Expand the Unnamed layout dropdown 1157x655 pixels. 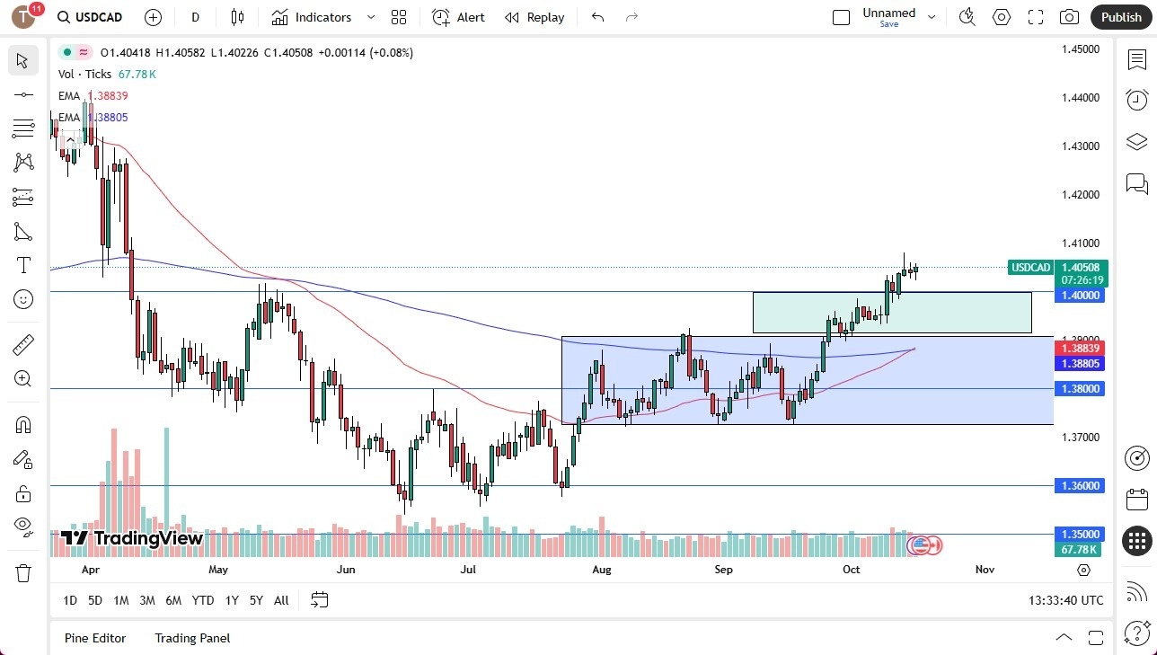pyautogui.click(x=932, y=15)
